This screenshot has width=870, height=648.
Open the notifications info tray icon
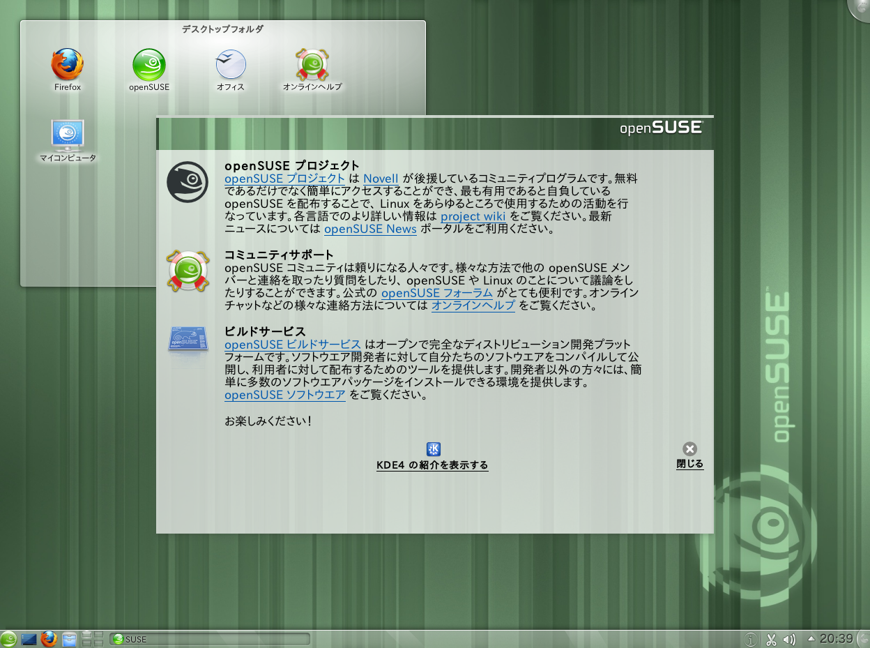pos(751,639)
